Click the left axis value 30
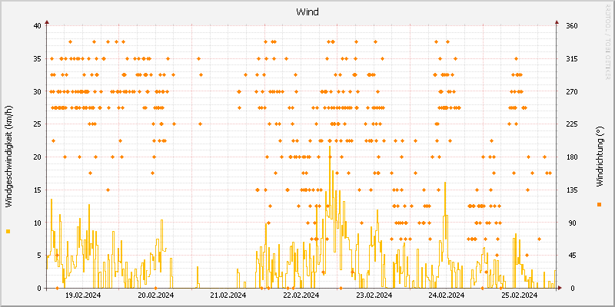The height and width of the screenshot is (307, 615). [x=37, y=91]
